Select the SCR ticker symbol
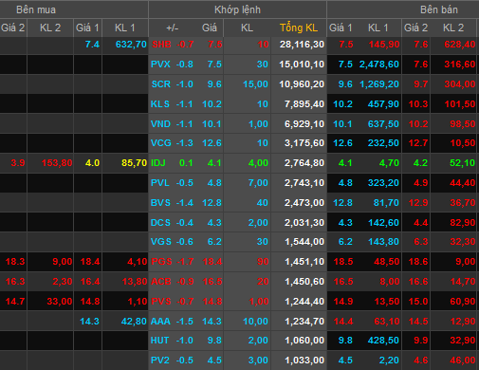Viewport: 479px width, 370px height. 161,84
